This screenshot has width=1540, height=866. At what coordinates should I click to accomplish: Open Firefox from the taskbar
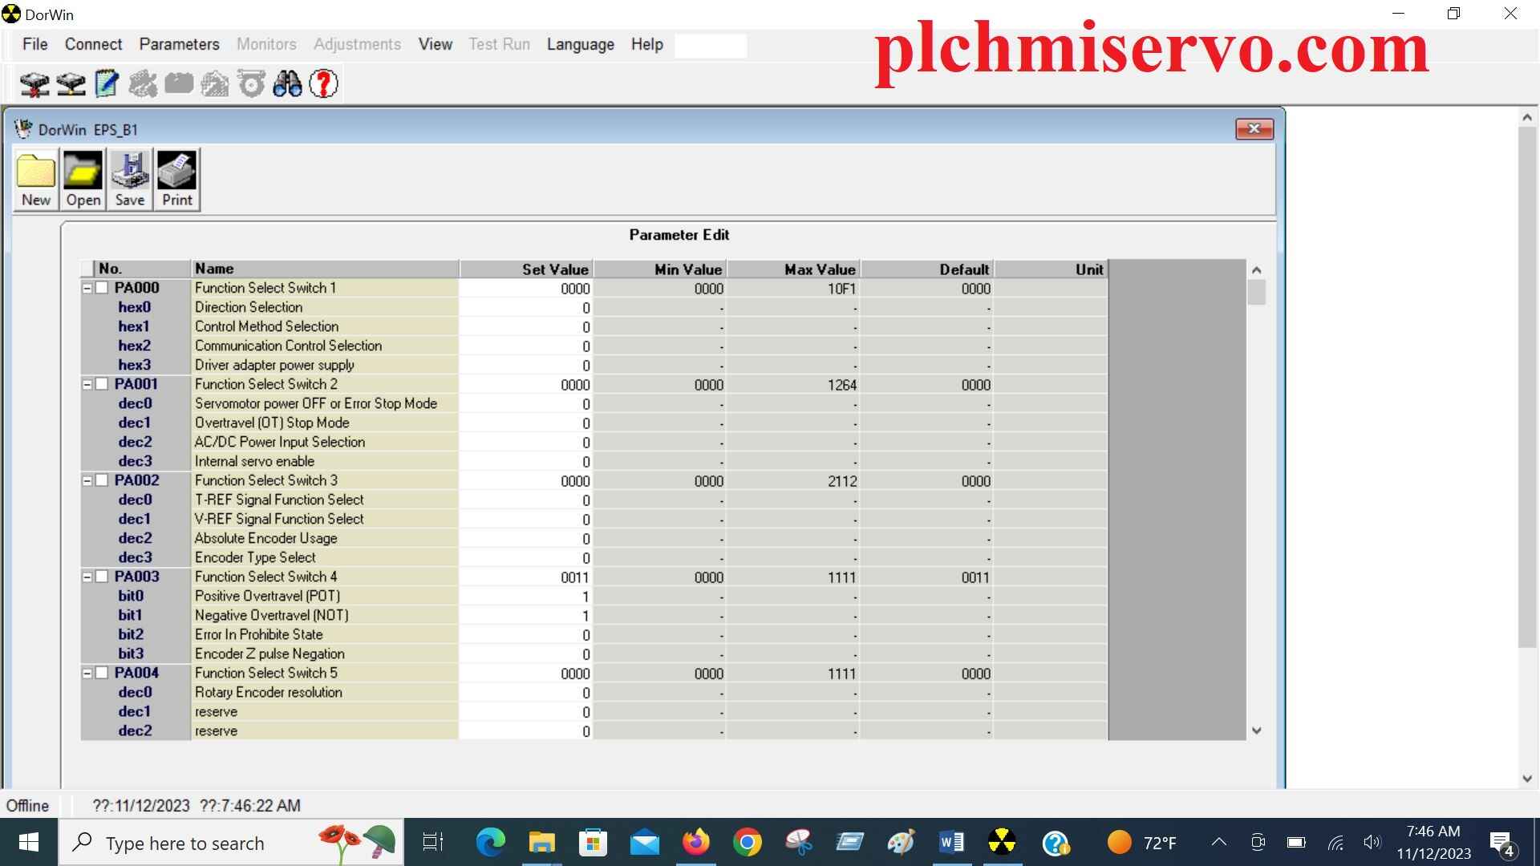click(695, 843)
